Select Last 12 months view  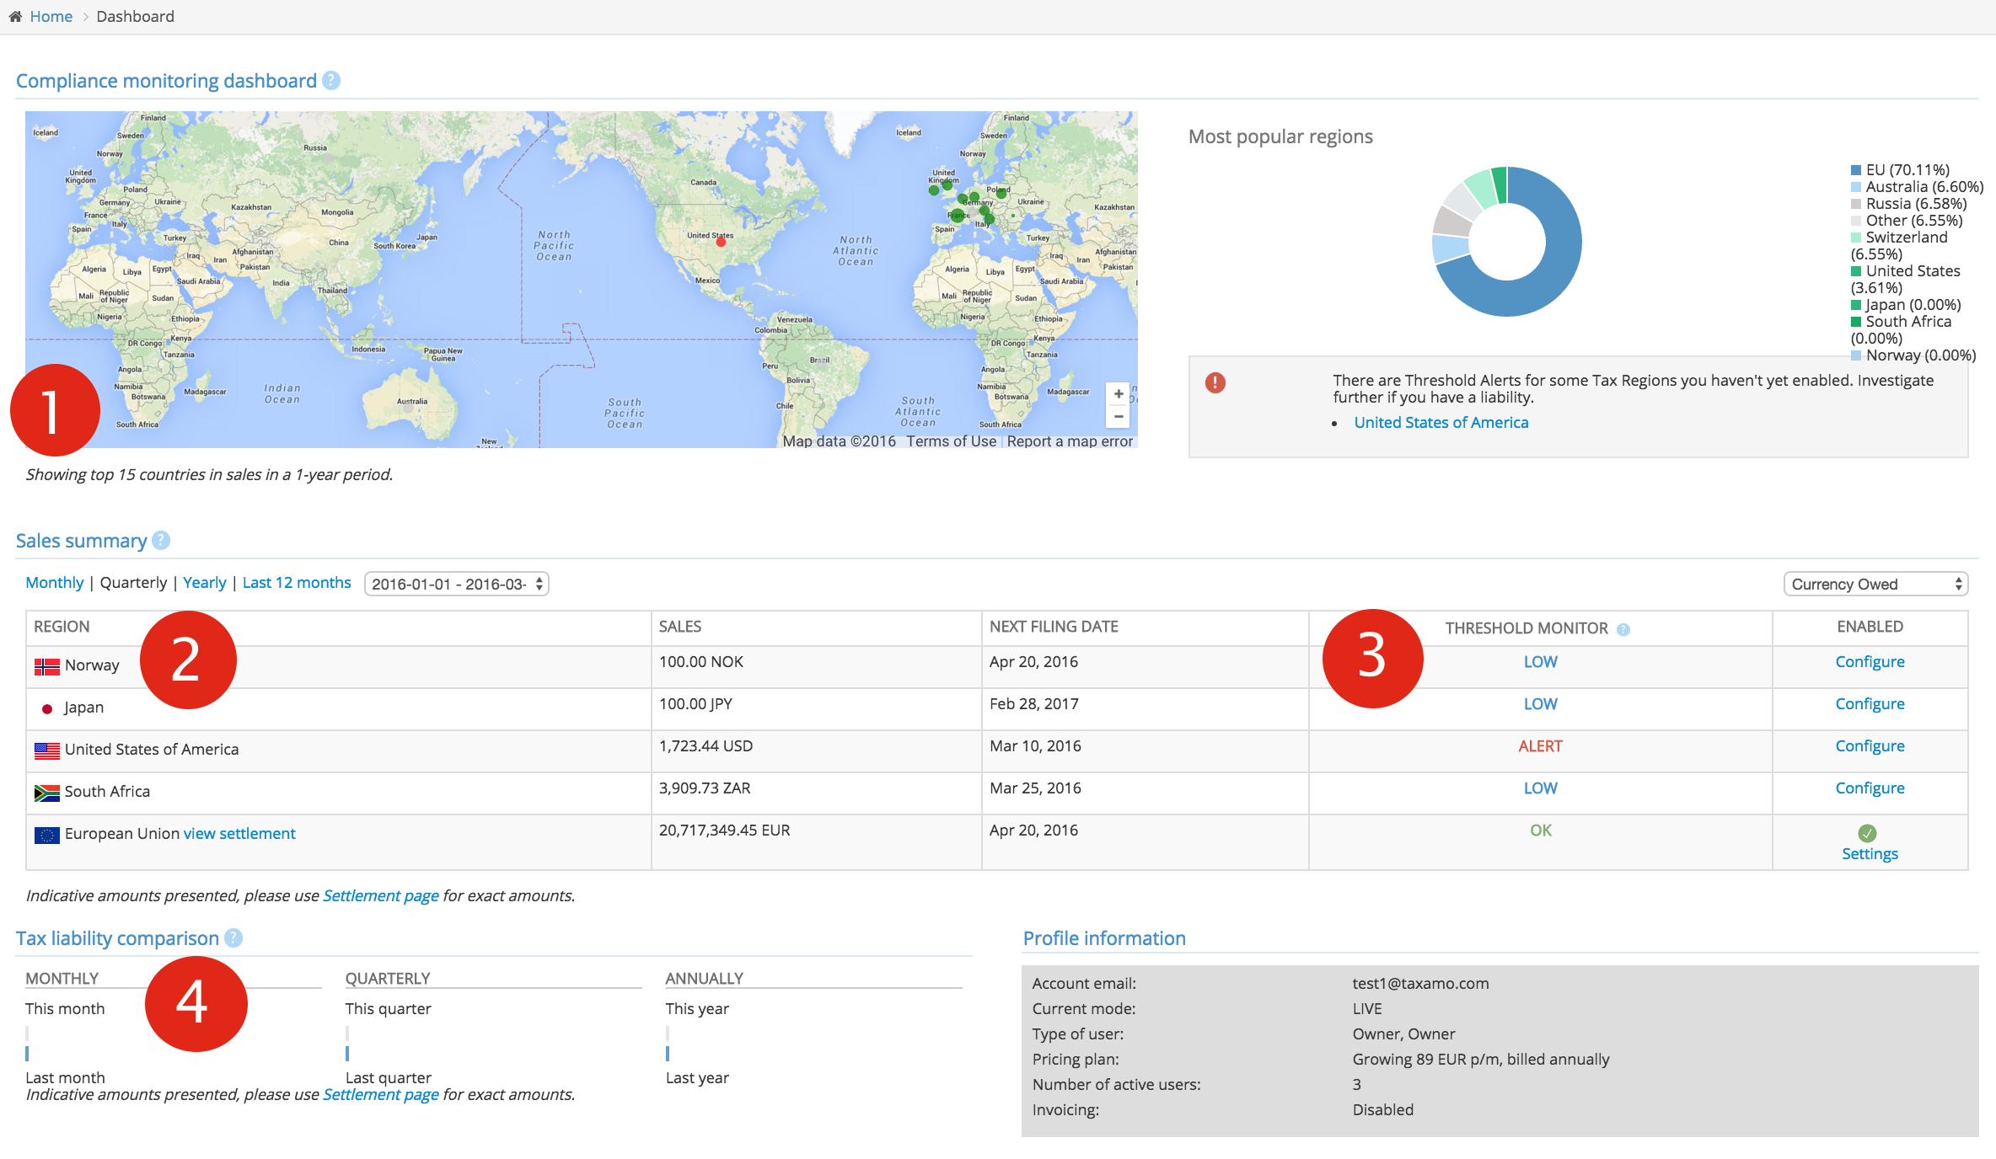pyautogui.click(x=297, y=583)
